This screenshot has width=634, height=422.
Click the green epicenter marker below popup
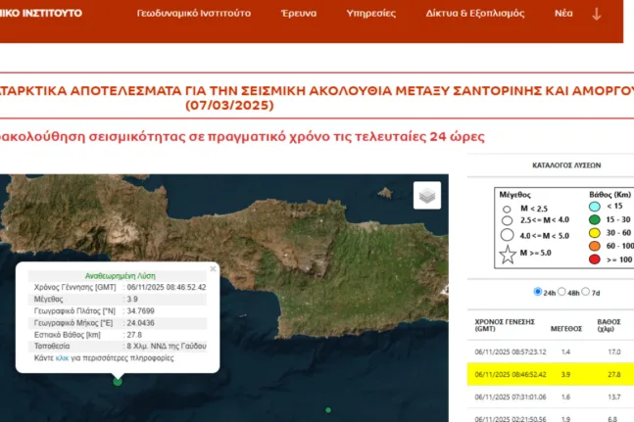pos(118,382)
